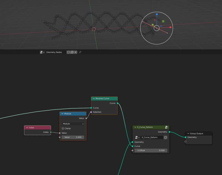Open the browse node group icon inside X_Curve_Deform
The height and width of the screenshot is (175, 222).
137,137
